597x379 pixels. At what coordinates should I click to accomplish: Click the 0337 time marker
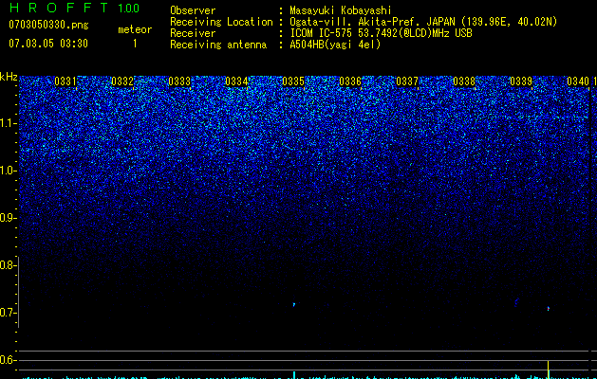[407, 81]
